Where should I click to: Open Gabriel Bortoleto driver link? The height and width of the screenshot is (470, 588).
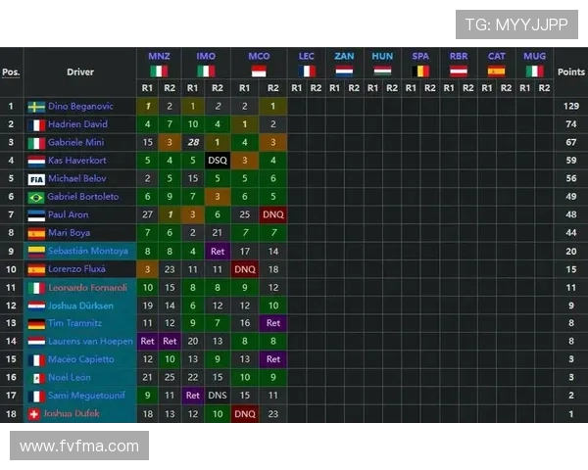tap(83, 197)
